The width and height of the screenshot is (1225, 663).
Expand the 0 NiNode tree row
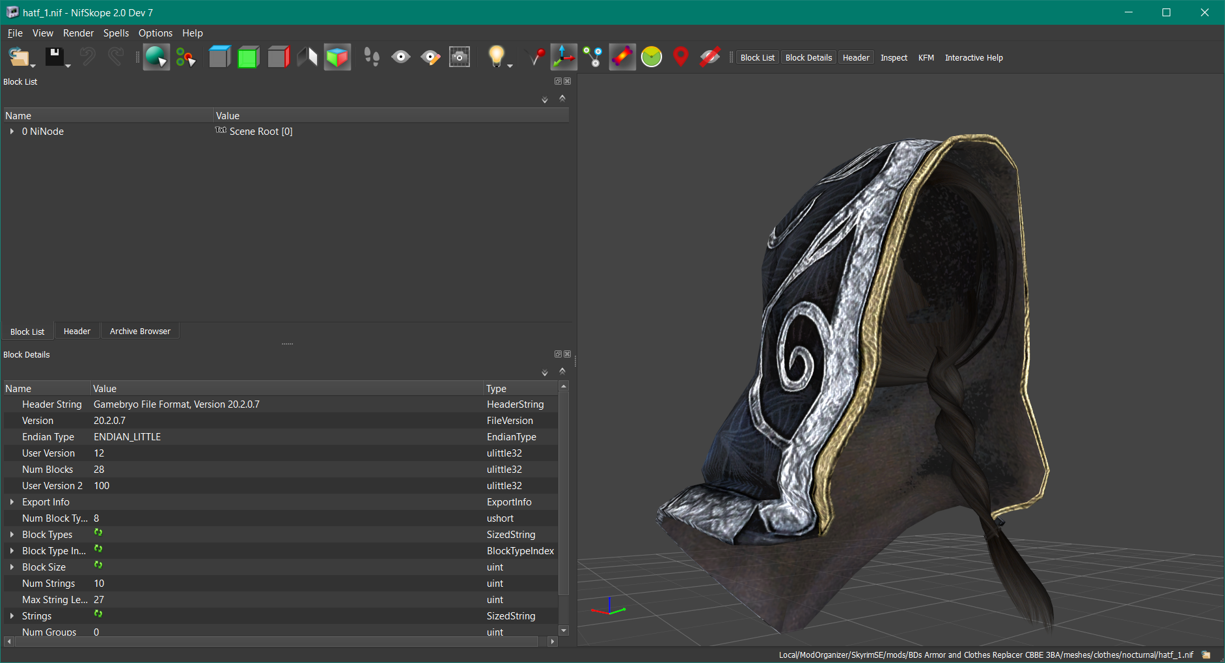click(x=12, y=132)
